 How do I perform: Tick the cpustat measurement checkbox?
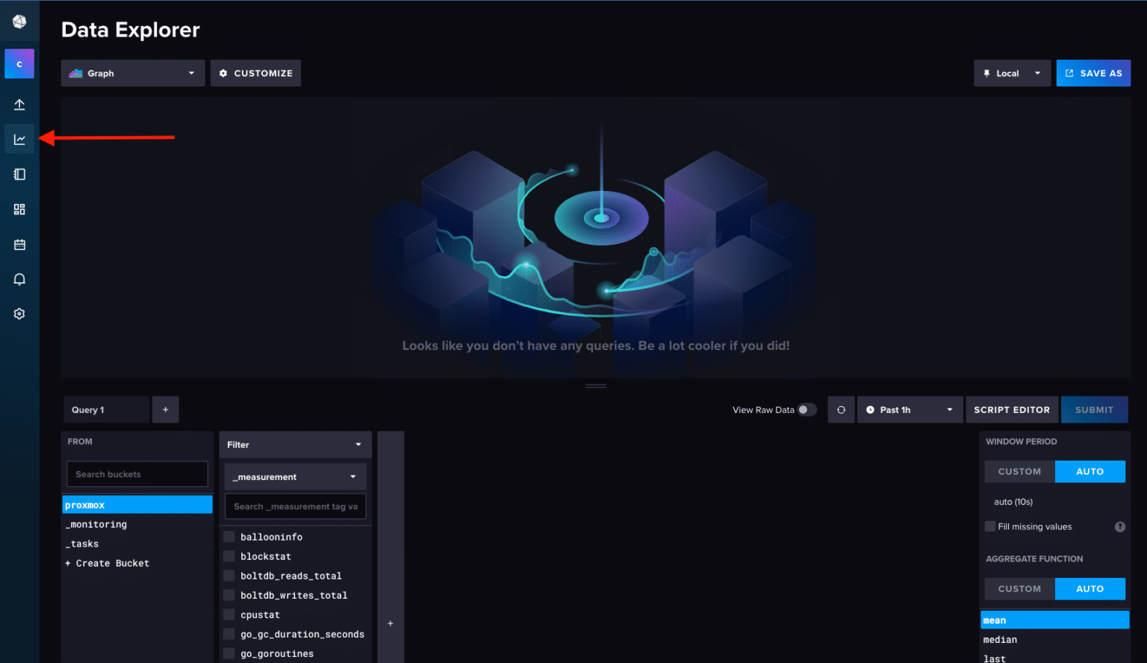[x=230, y=615]
